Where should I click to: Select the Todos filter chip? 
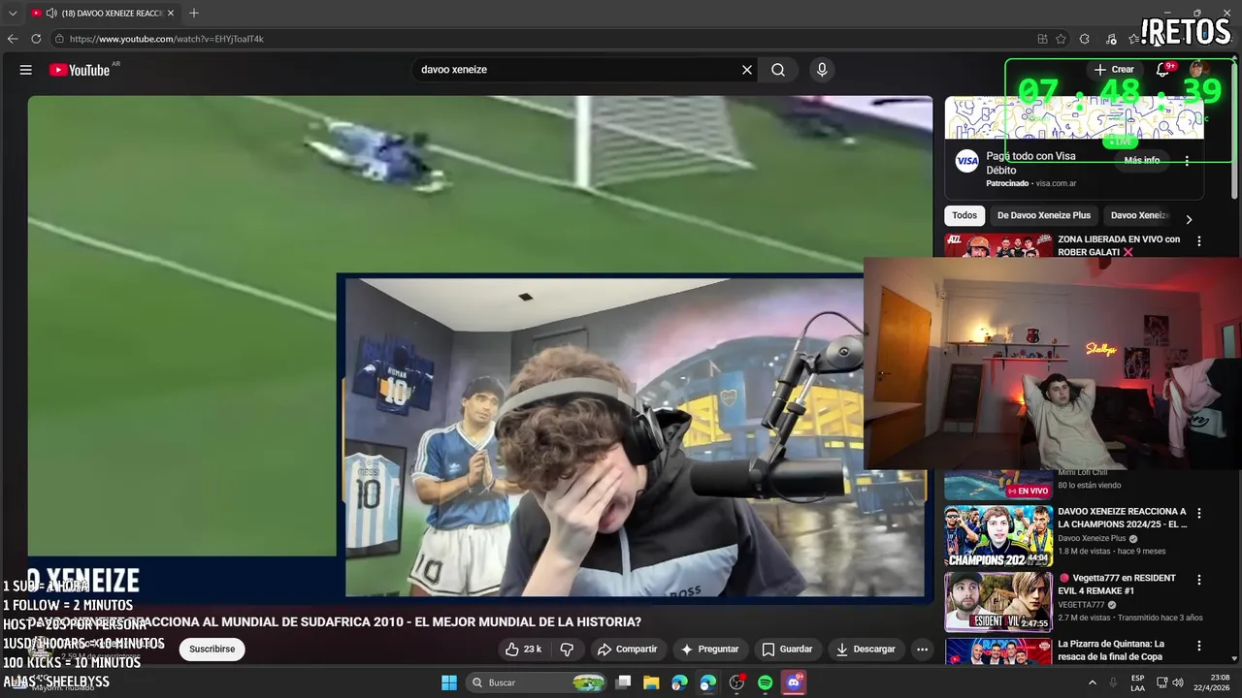coord(964,215)
